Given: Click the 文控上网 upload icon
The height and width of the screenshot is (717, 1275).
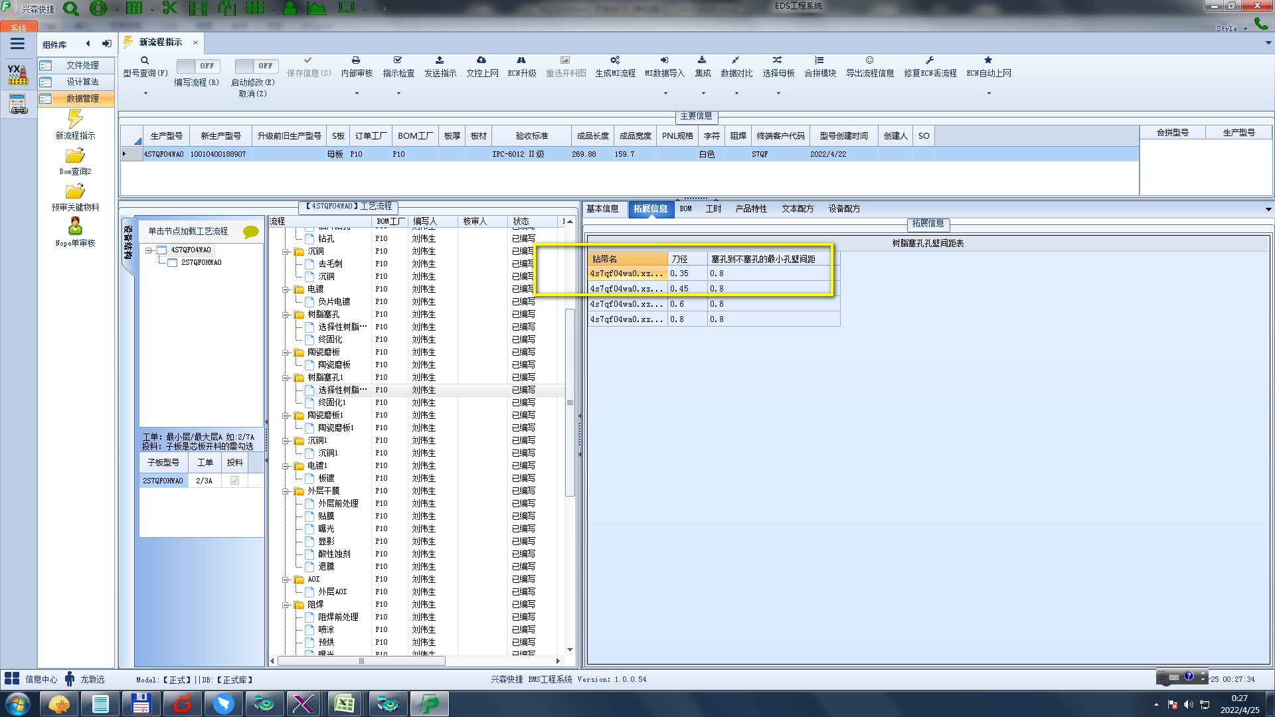Looking at the screenshot, I should coord(481,60).
